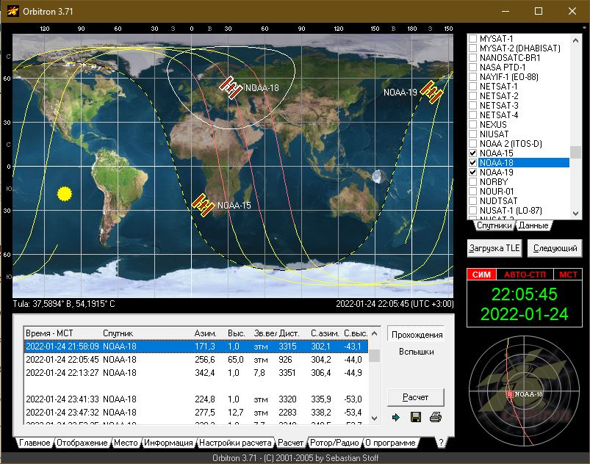This screenshot has width=590, height=464.
Task: Select NOUR-01 in the satellite list
Action: tap(497, 192)
